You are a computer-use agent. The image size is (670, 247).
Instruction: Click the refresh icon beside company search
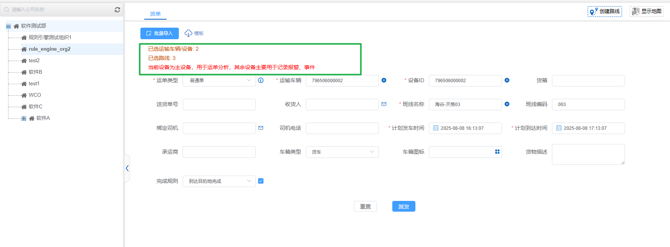click(117, 10)
